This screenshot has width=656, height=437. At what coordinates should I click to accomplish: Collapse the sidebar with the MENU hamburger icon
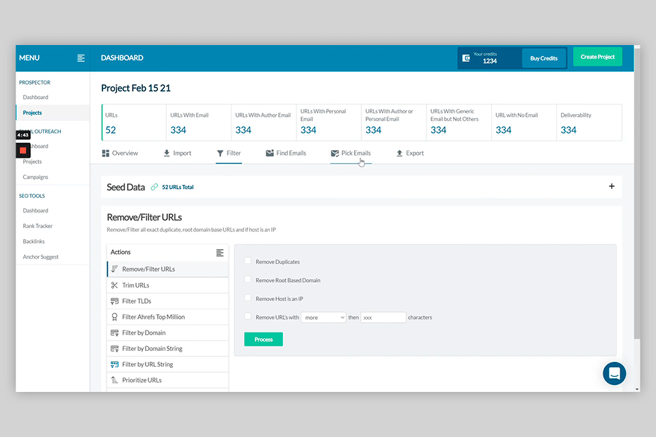click(81, 58)
